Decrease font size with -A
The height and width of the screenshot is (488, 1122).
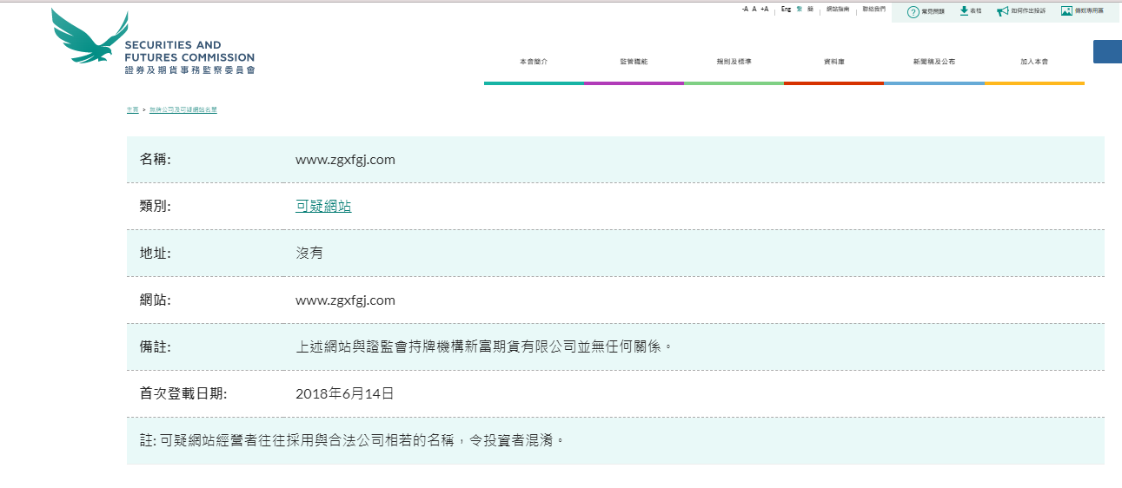[x=745, y=9]
